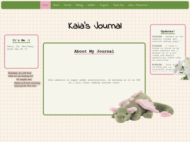Open Links + Resources page
This screenshot has height=142, width=190.
tap(138, 5)
